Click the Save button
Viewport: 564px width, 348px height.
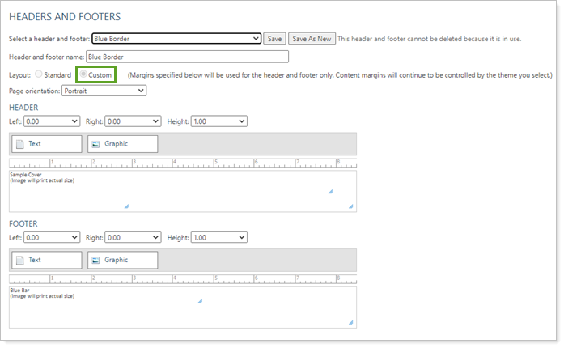click(x=275, y=38)
